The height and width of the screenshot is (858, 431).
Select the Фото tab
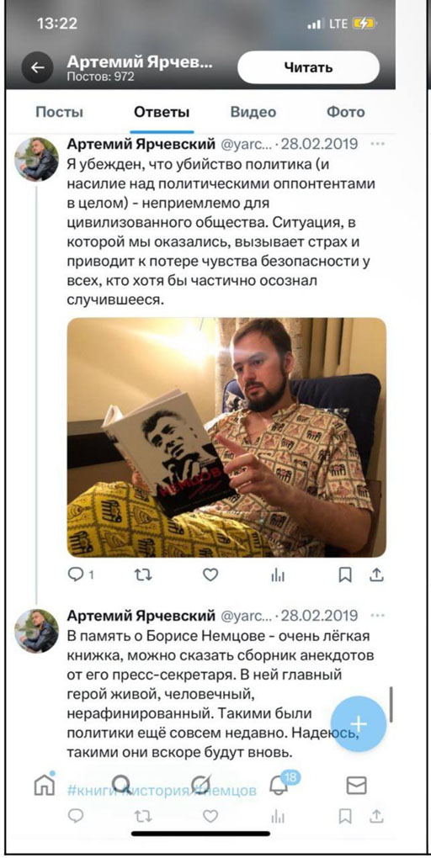(x=346, y=113)
